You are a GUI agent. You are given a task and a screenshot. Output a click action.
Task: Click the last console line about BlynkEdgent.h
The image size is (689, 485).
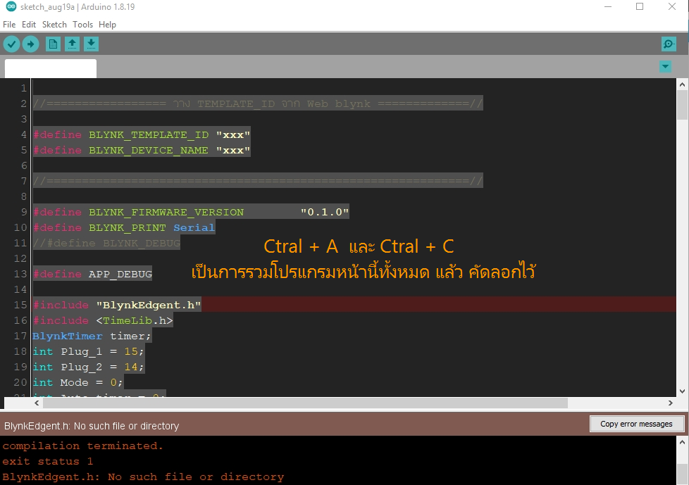pos(143,477)
